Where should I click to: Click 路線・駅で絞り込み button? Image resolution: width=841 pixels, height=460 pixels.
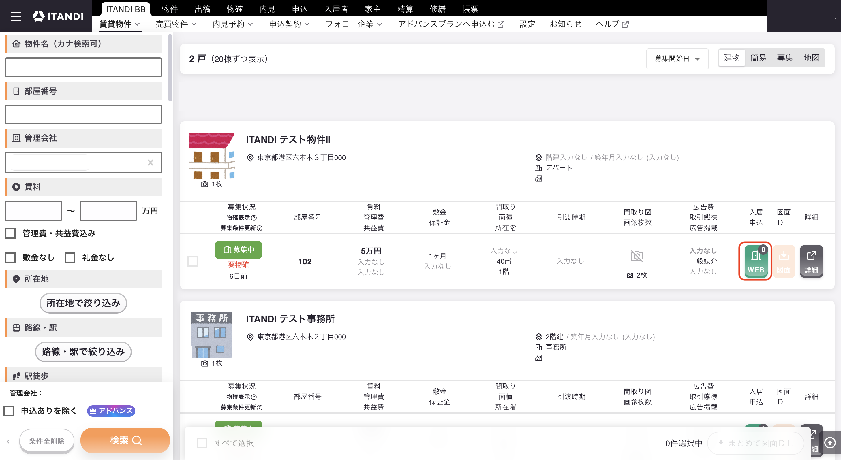83,351
